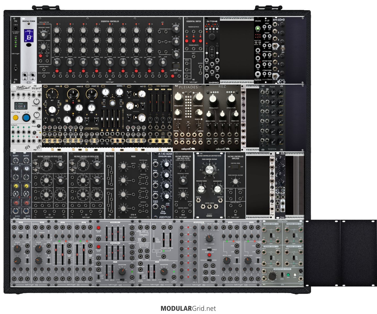
Task: Click the AION Regeneration knob
Action: click(218, 189)
